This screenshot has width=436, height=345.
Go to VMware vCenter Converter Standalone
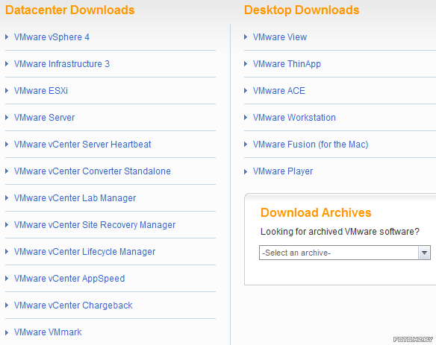pyautogui.click(x=93, y=171)
